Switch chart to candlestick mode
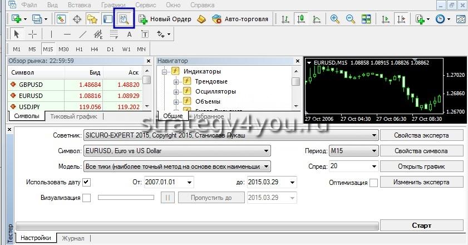This screenshot has height=245, width=468. click(301, 19)
